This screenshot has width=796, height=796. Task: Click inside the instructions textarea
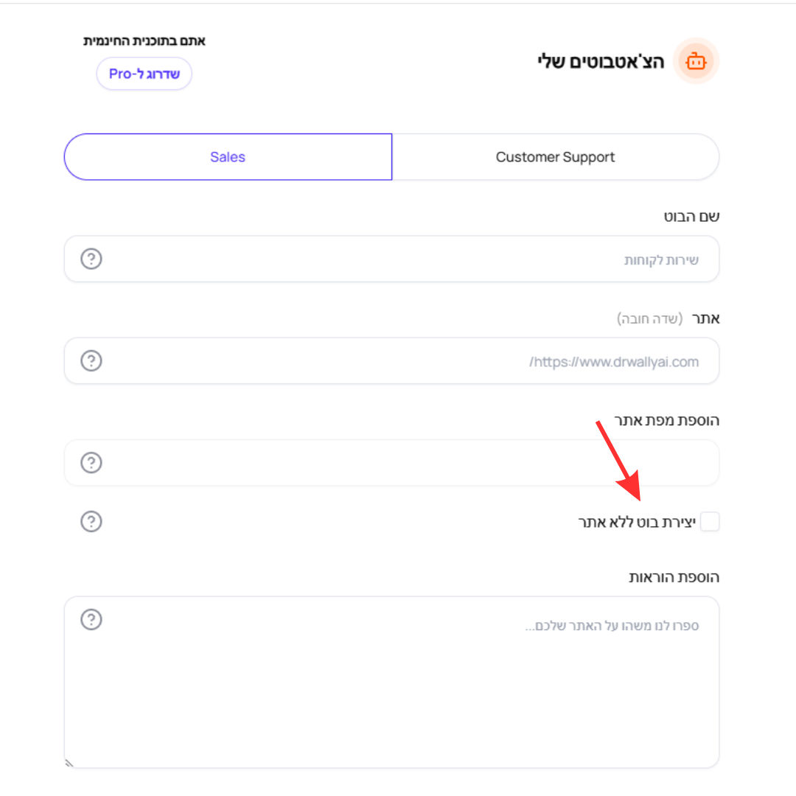(x=391, y=682)
